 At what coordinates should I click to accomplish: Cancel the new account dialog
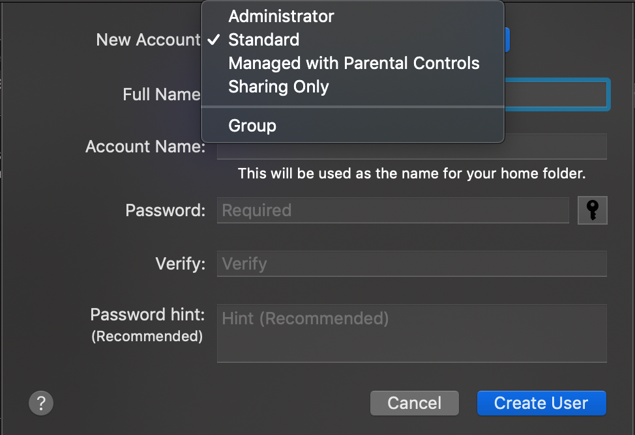(x=414, y=403)
